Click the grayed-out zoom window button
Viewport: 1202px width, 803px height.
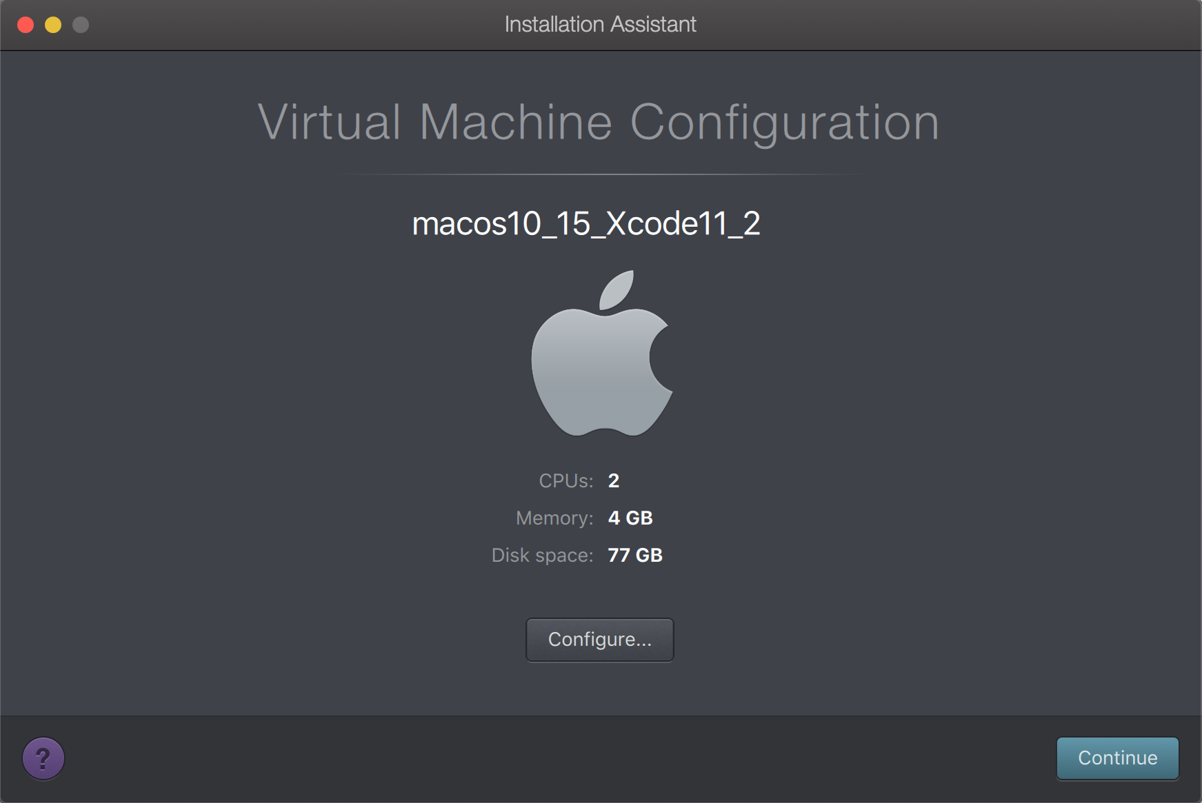point(81,25)
